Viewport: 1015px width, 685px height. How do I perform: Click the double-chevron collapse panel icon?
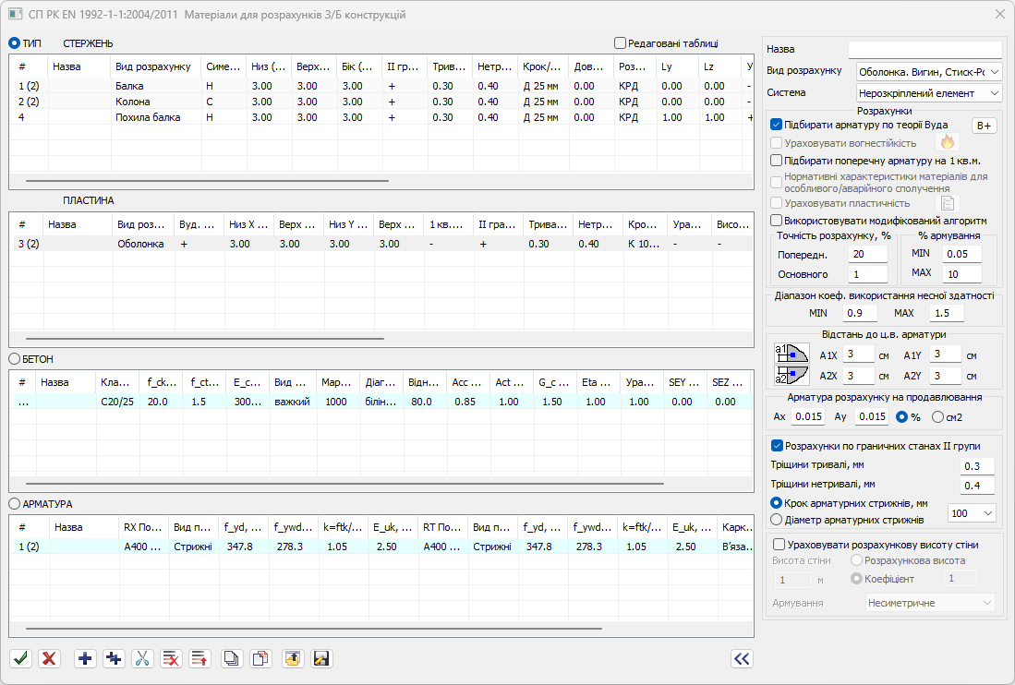click(742, 658)
